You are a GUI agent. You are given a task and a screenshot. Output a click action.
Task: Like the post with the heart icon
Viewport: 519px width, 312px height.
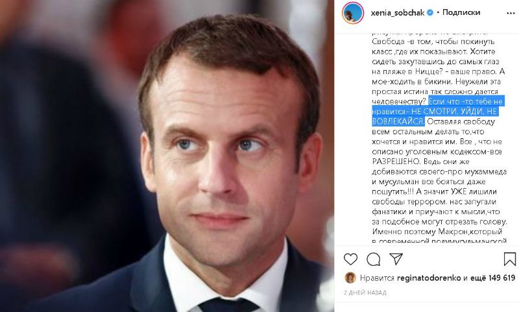[350, 259]
